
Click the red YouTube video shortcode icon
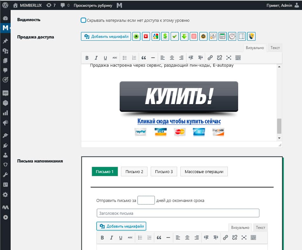146,36
